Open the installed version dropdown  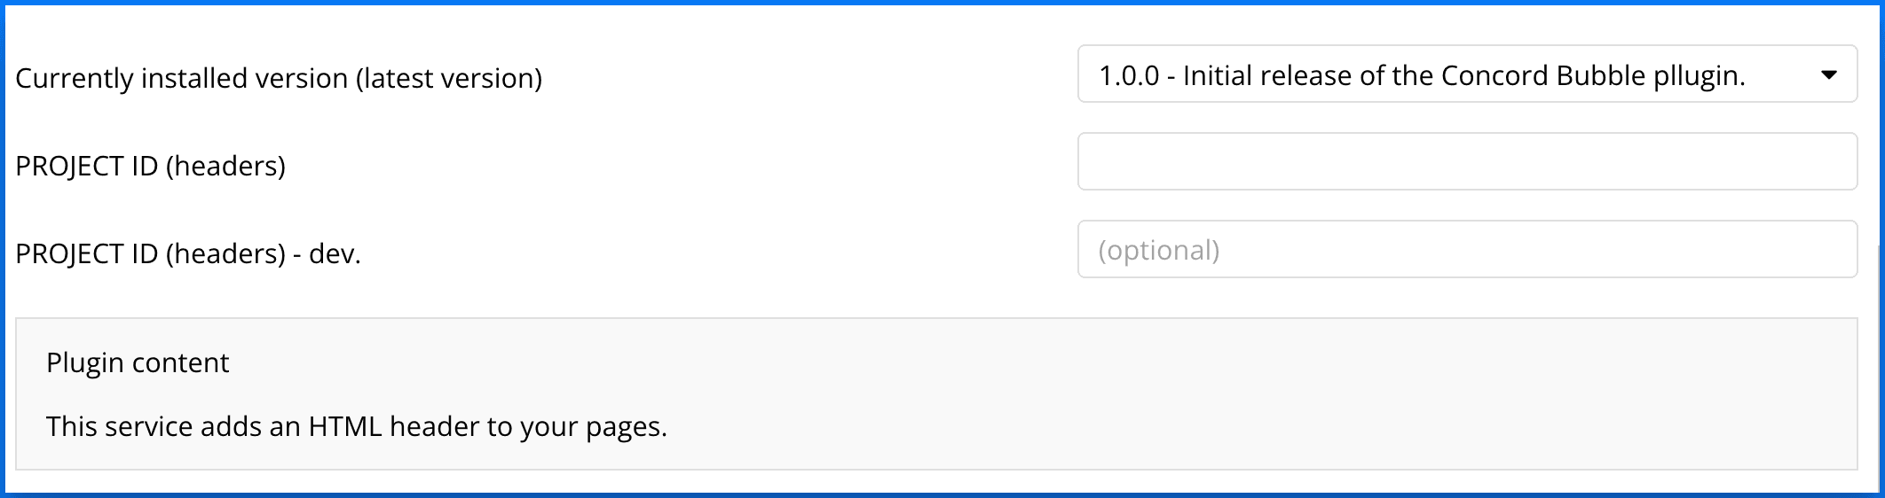1466,74
